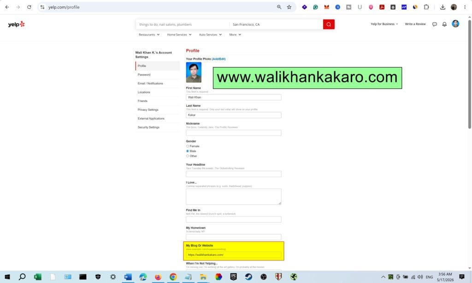The height and width of the screenshot is (283, 472).
Task: Click the zoom magnifier icon in address bar
Action: [279, 7]
